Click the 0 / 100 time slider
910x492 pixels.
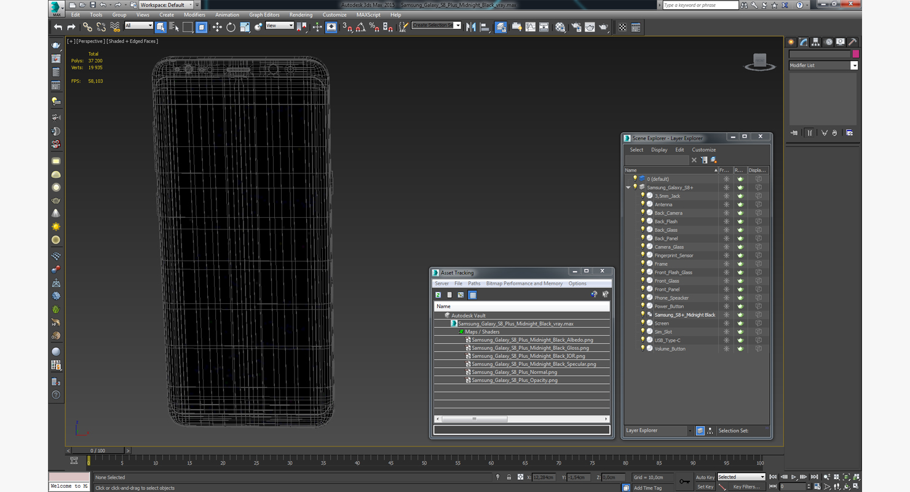tap(98, 451)
